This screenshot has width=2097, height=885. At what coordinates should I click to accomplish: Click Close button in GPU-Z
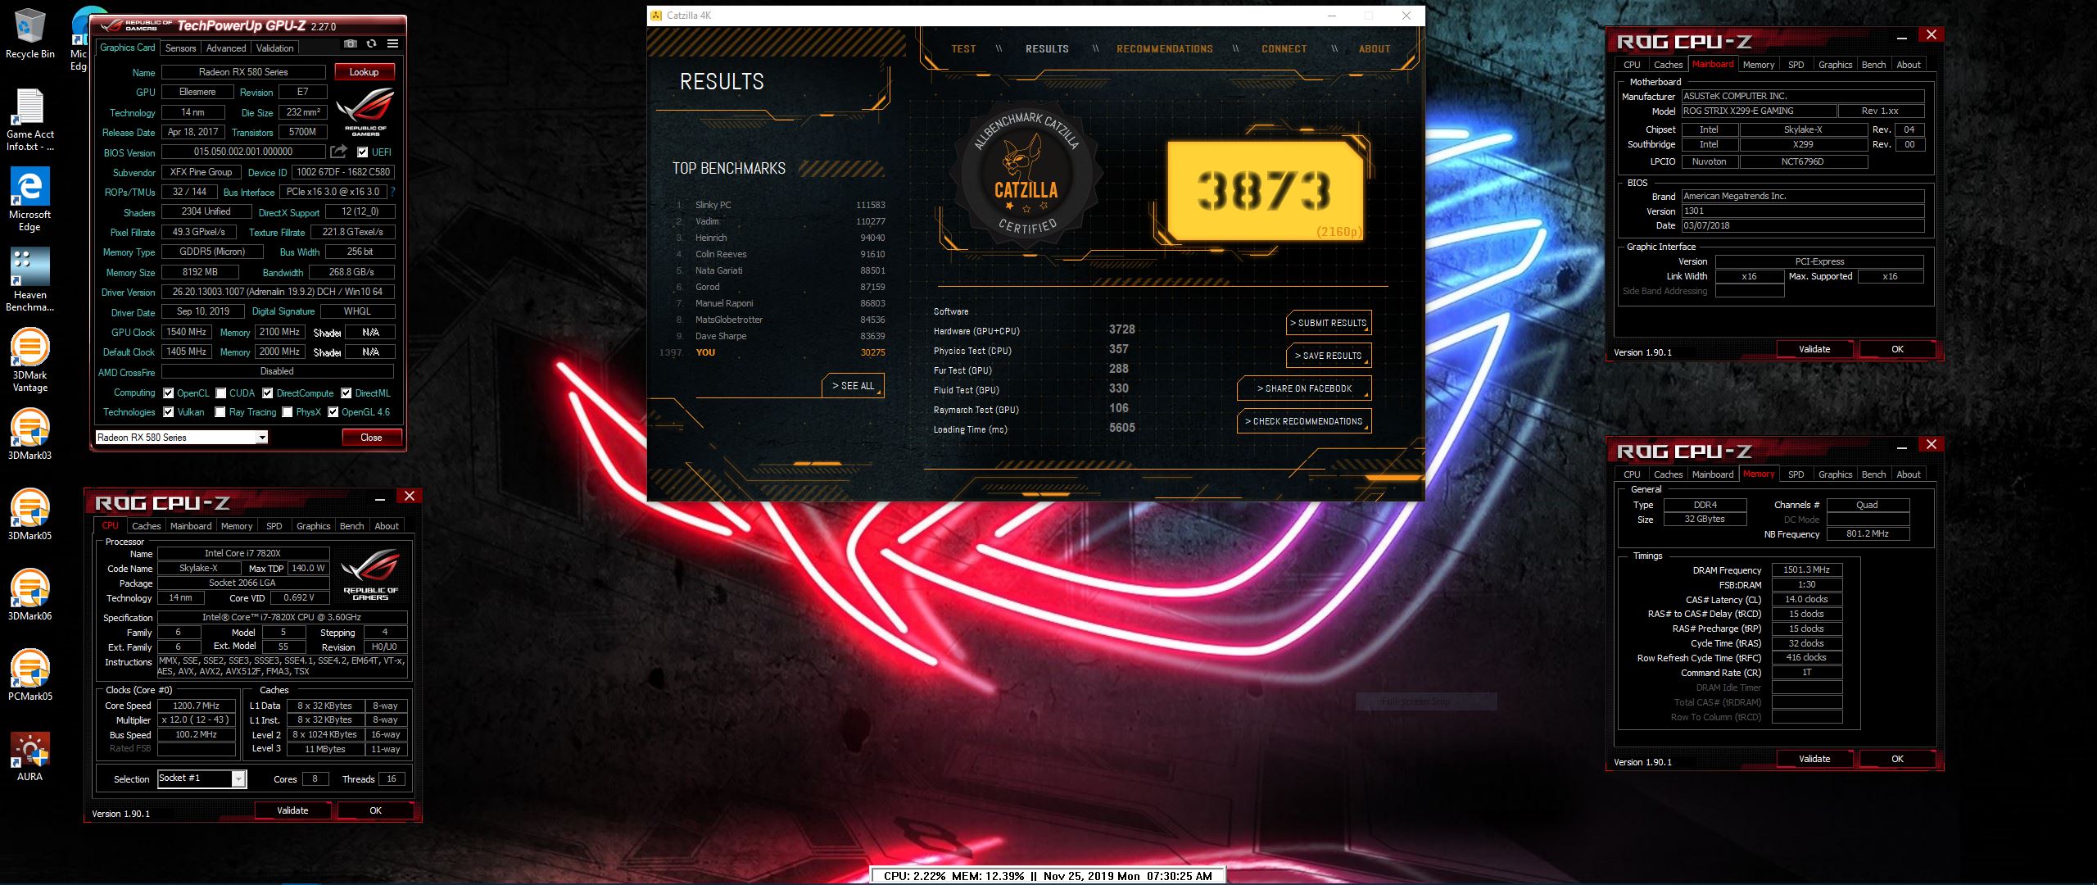[371, 438]
